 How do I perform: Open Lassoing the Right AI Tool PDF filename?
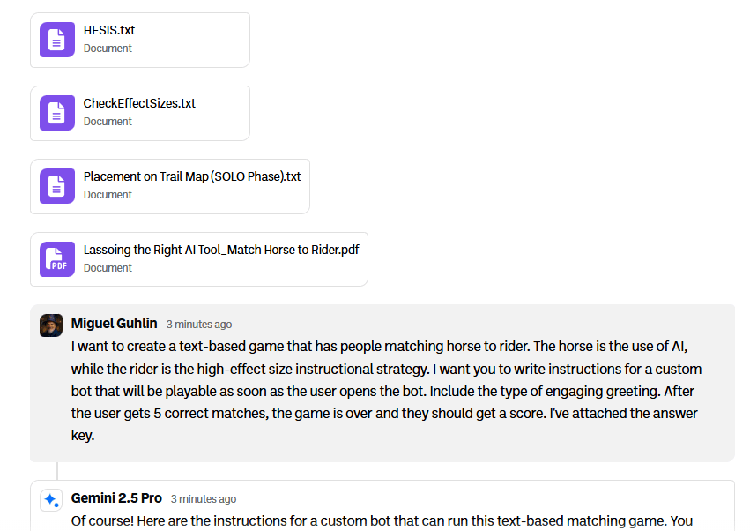point(221,250)
